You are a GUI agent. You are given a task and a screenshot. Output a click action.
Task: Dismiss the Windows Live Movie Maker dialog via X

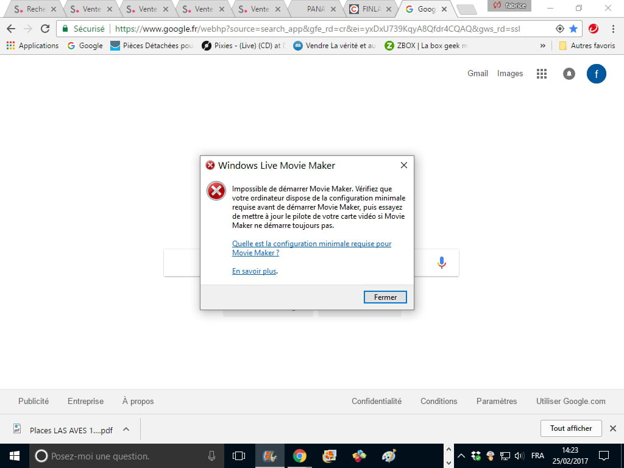point(403,165)
